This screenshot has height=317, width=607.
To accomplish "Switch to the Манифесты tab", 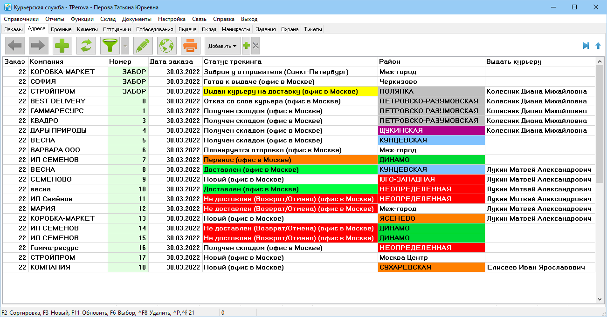I will [236, 29].
